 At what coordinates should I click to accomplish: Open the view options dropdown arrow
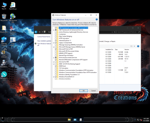134,46
